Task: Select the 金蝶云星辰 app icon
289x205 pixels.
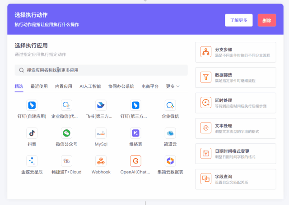Action: [32, 161]
